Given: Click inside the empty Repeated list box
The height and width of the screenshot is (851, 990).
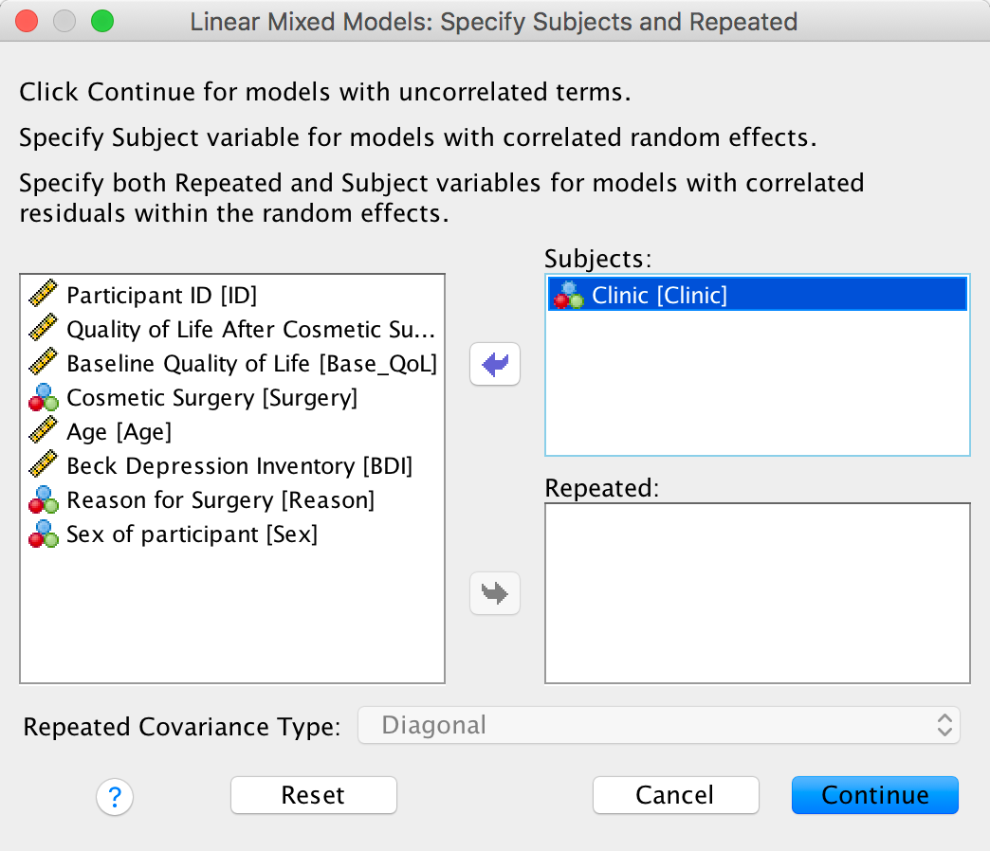Looking at the screenshot, I should coord(757,592).
